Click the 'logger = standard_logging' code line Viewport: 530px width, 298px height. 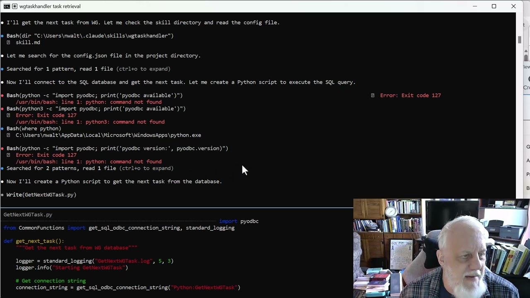click(x=94, y=261)
